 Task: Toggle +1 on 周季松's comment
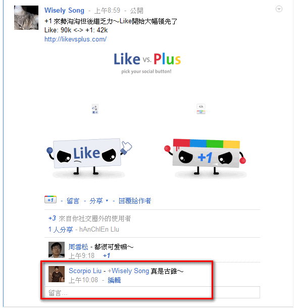(107, 255)
